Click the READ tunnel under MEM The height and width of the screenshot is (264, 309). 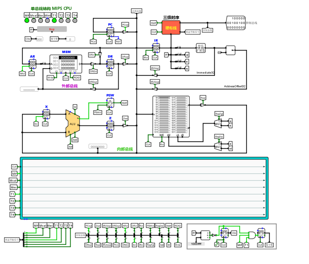point(77,78)
